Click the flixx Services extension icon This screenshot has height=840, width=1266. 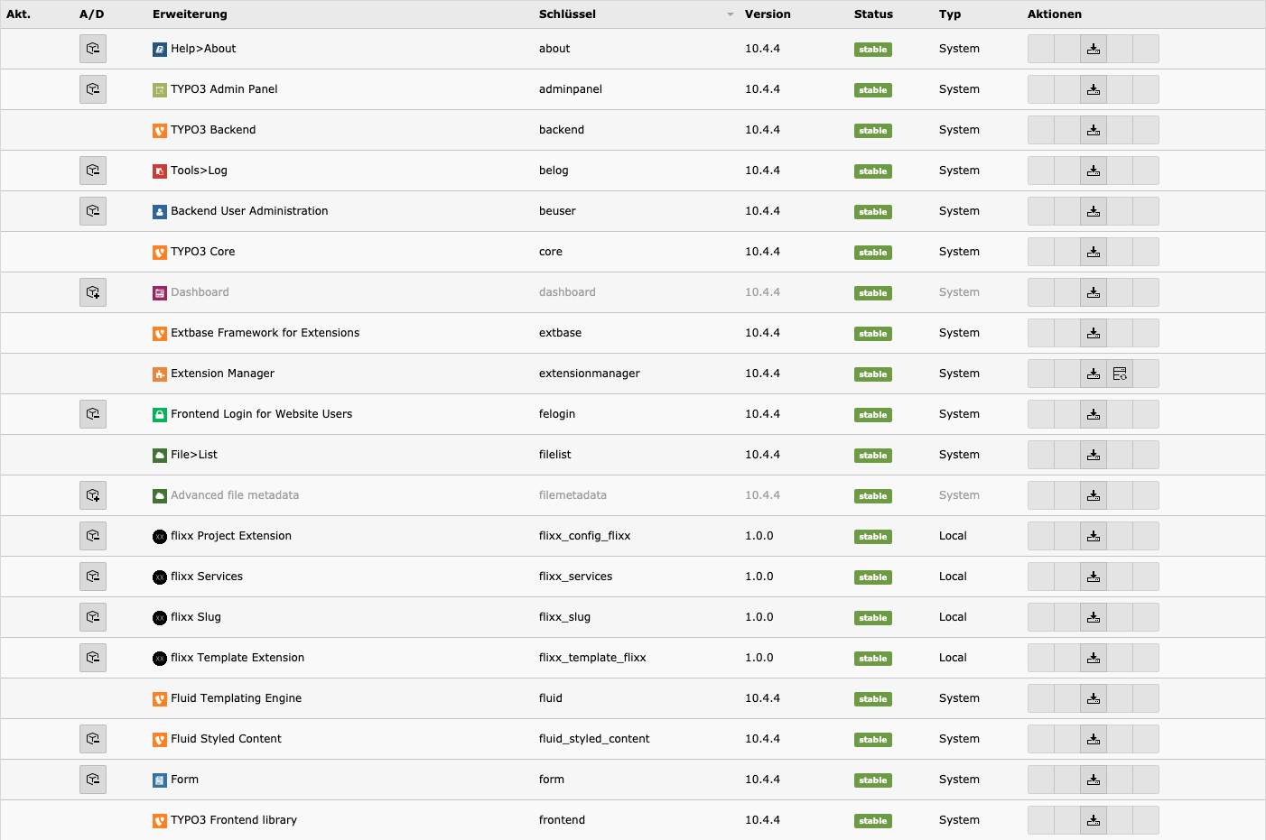coord(161,577)
